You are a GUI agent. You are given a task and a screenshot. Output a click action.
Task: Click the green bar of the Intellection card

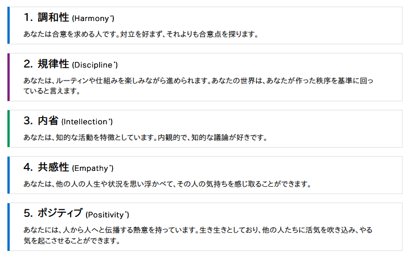click(x=9, y=128)
